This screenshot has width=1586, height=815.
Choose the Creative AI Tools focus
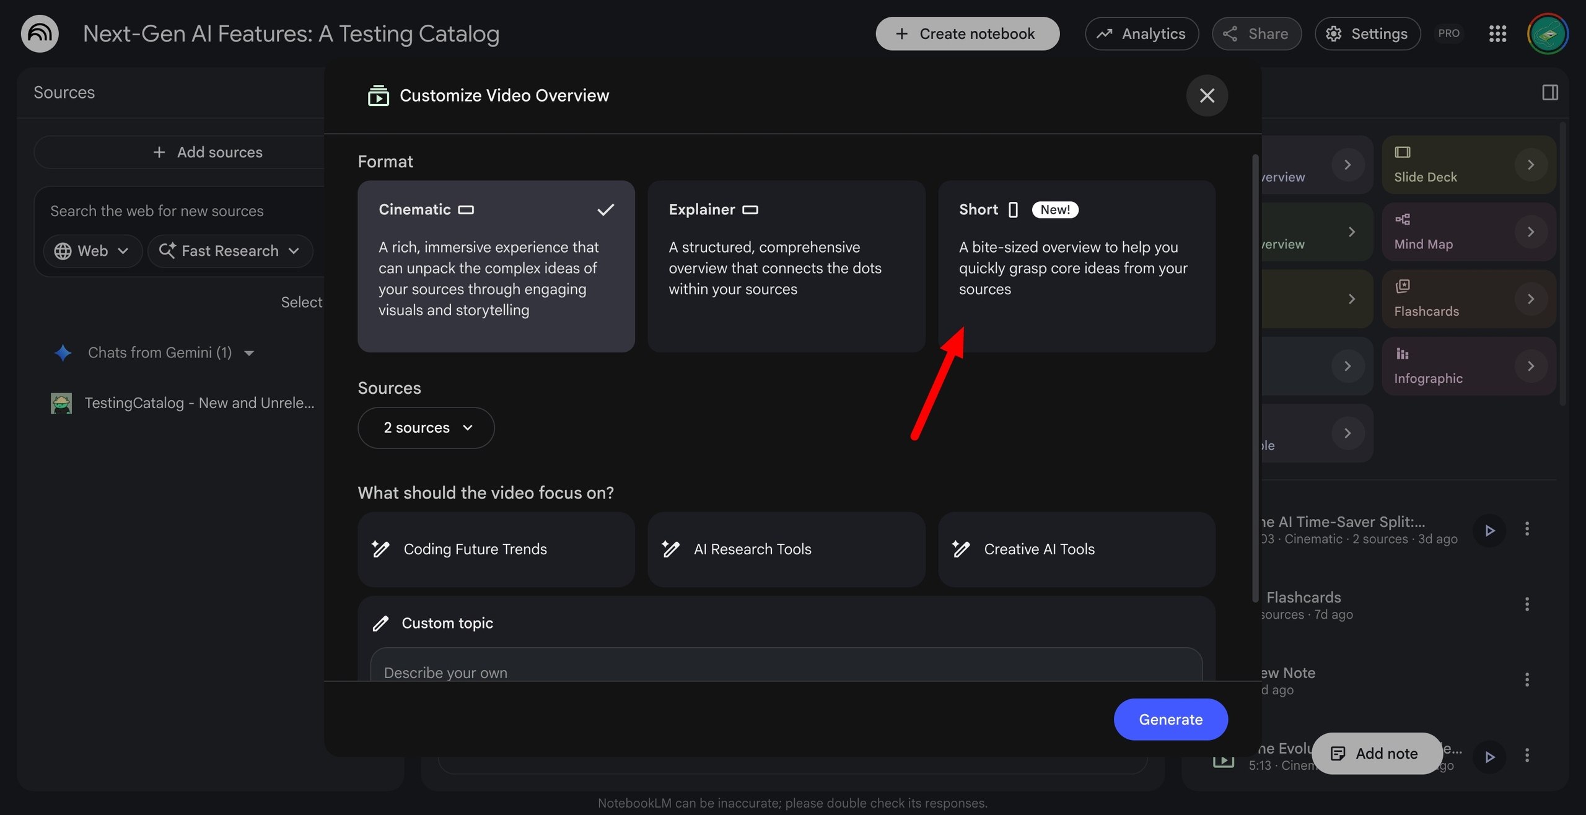point(1077,549)
